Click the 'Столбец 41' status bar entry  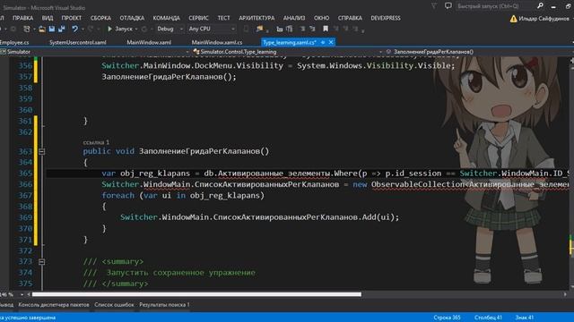(x=488, y=318)
